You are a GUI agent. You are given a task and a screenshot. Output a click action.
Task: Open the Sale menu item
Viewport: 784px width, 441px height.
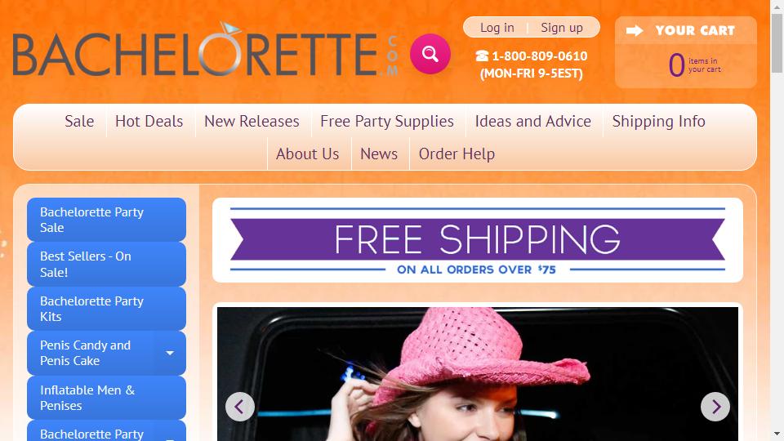(x=79, y=121)
